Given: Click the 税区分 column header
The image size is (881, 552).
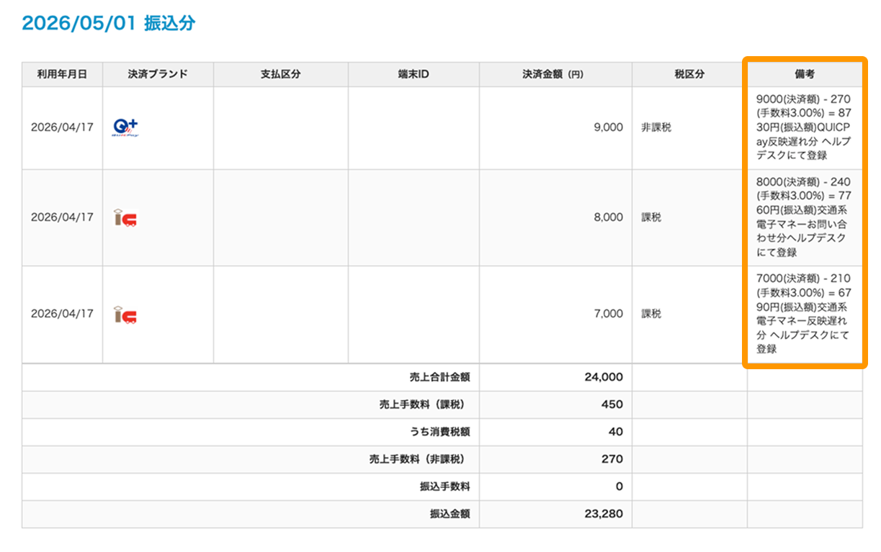Looking at the screenshot, I should 689,74.
